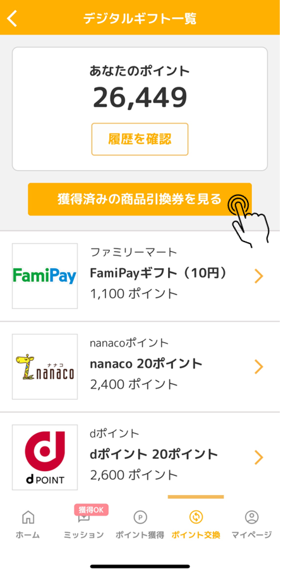This screenshot has width=288, height=574.
Task: Click 履歴を確認 button
Action: pos(140,139)
